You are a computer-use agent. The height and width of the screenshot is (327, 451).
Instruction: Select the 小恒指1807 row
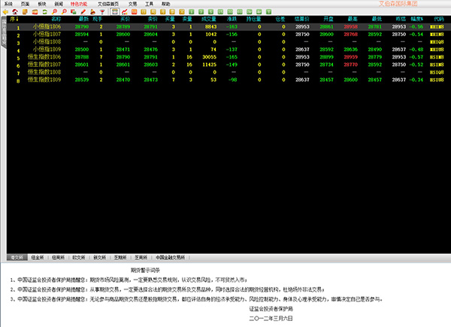point(229,35)
